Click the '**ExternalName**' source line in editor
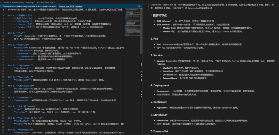 (x=40, y=59)
